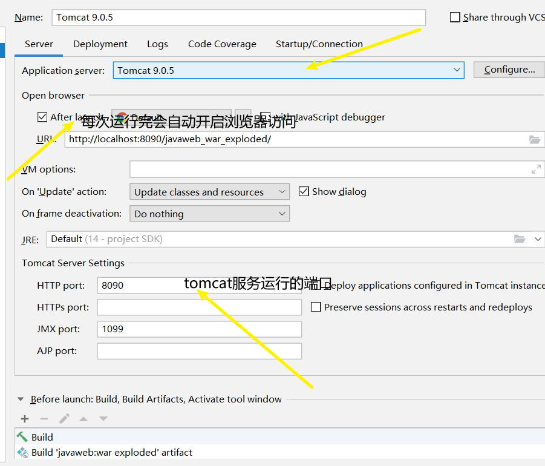This screenshot has height=466, width=545.
Task: Open the URL browse folder icon
Action: [x=535, y=140]
